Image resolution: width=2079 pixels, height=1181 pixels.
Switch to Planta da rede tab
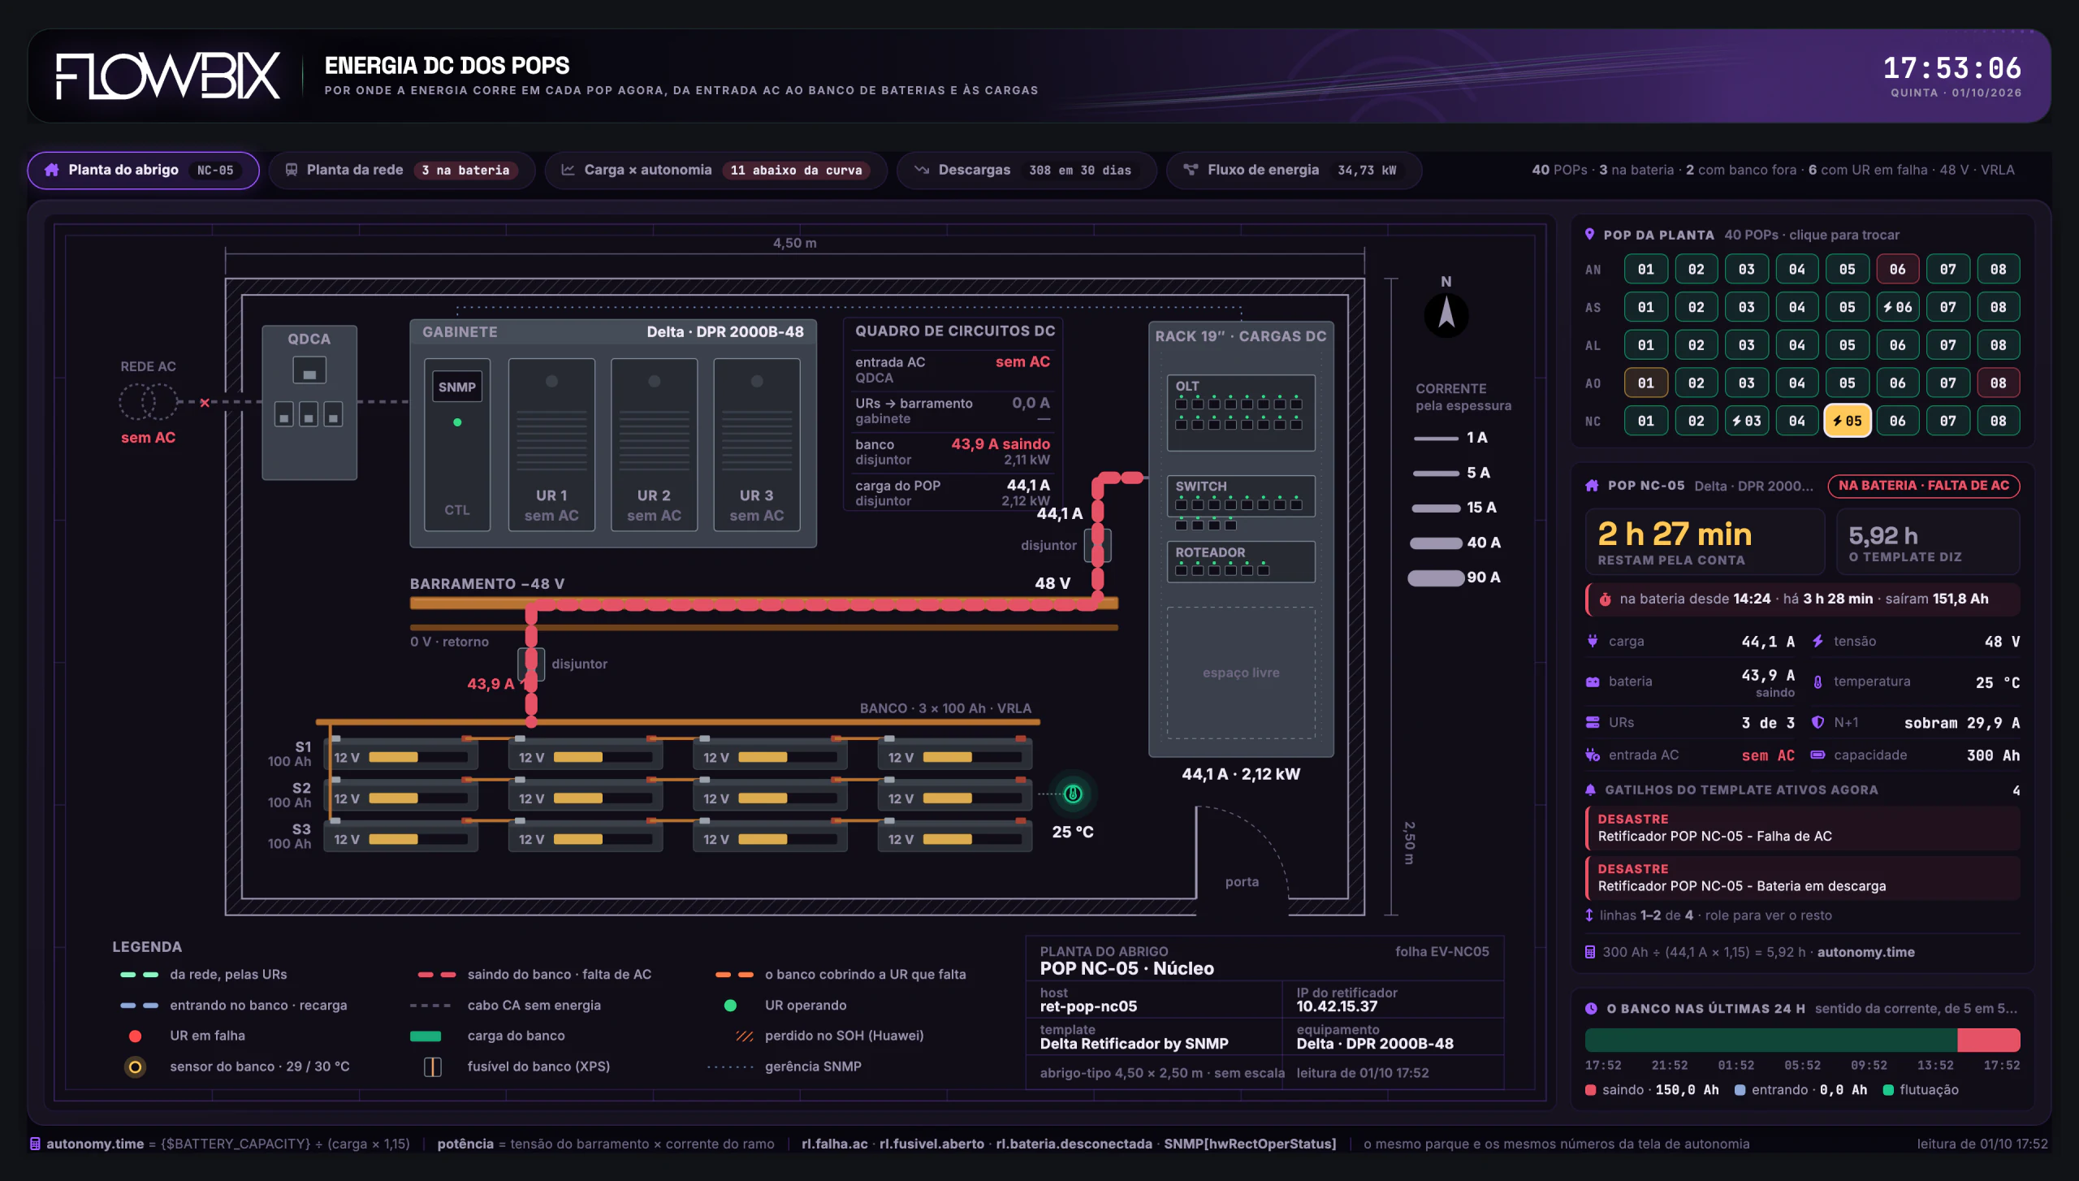click(401, 170)
